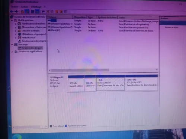Select the 100 Mo partition block
Image resolution: width=186 pixels, height=139 pixels.
90,83
